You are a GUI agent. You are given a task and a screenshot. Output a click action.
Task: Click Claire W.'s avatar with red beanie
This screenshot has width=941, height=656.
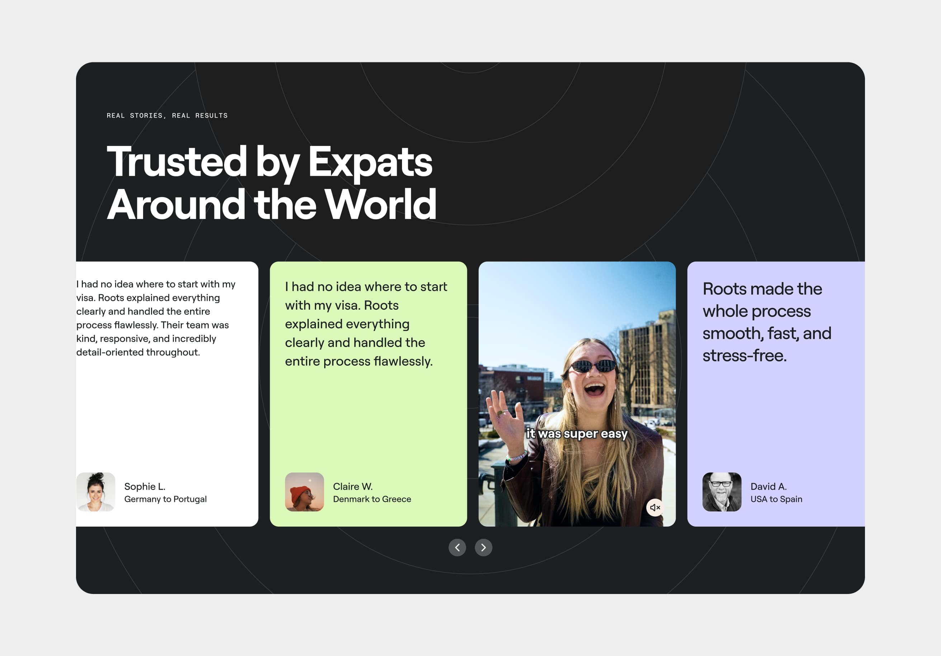[x=304, y=492]
